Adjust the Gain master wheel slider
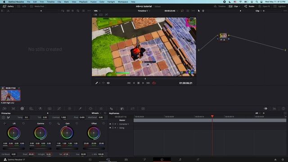 tap(67, 148)
